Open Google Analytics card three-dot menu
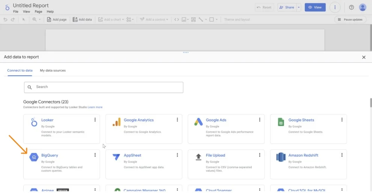Screen dimensions: 372x193 point(177,120)
